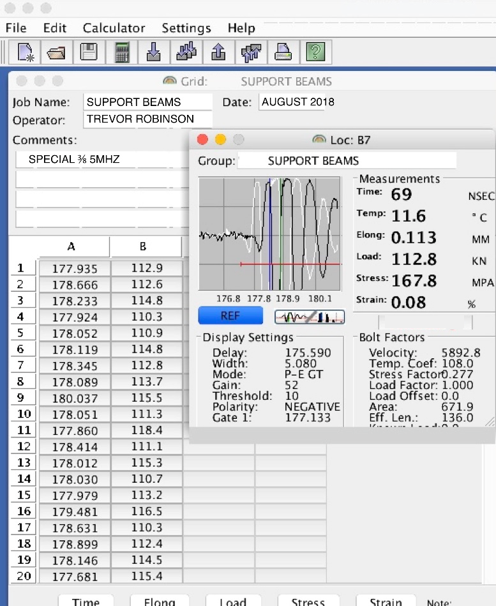Viewport: 496px width, 606px height.
Task: Click the multiple up-arrows upload icon
Action: [251, 52]
